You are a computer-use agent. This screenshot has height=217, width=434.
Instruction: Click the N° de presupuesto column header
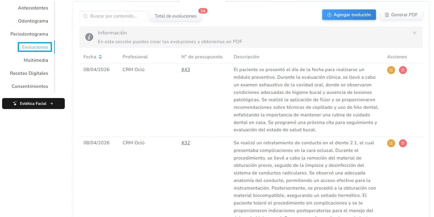pos(202,57)
